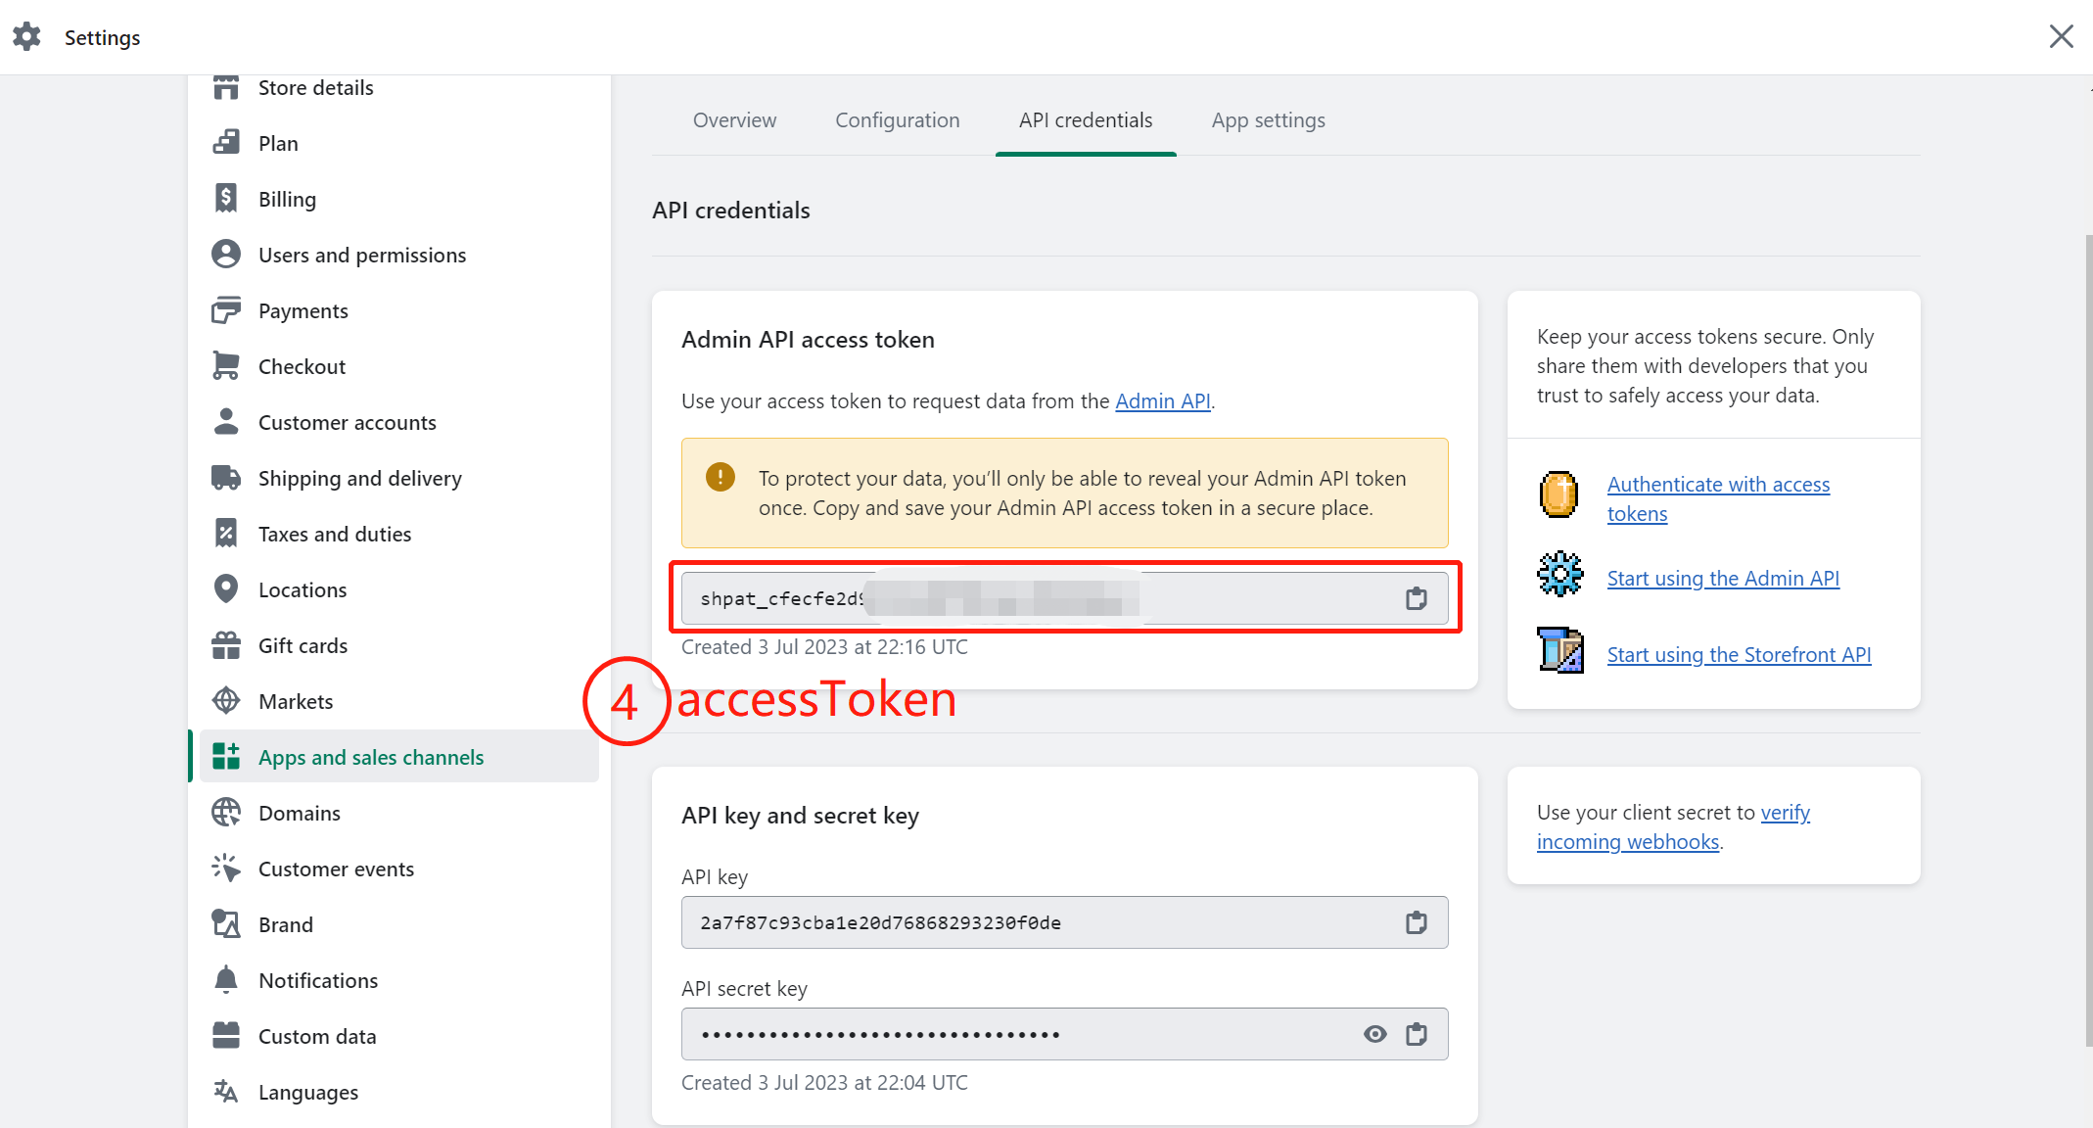The height and width of the screenshot is (1128, 2093).
Task: Reveal the API secret key with eye icon
Action: pos(1375,1034)
